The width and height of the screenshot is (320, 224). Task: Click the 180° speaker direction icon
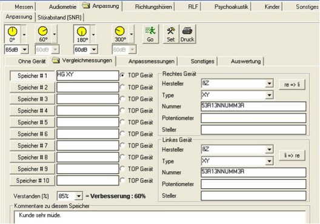click(82, 34)
